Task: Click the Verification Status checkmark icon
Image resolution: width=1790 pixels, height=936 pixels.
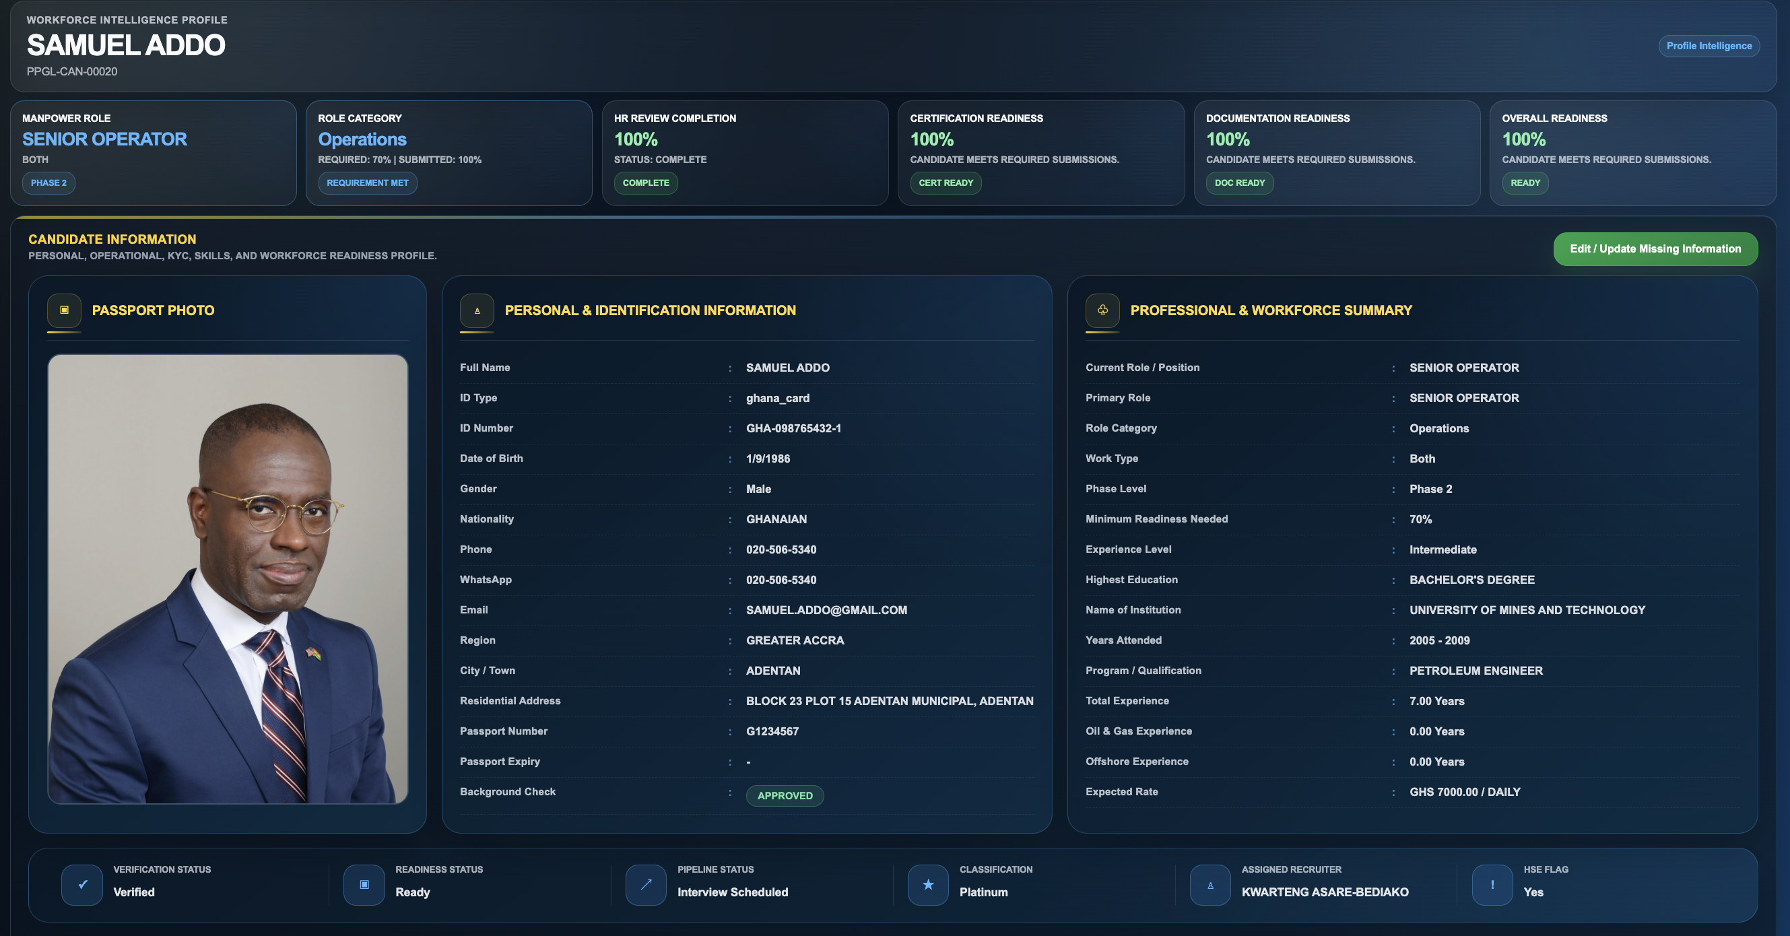Action: (82, 885)
